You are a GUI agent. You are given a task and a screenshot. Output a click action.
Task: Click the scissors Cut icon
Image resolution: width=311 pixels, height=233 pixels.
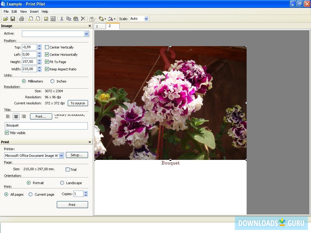pyautogui.click(x=62, y=19)
